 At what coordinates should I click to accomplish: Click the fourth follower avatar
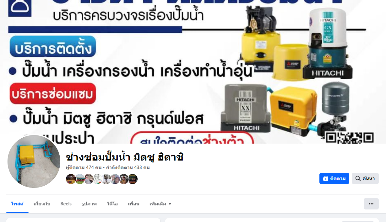[x=97, y=179]
